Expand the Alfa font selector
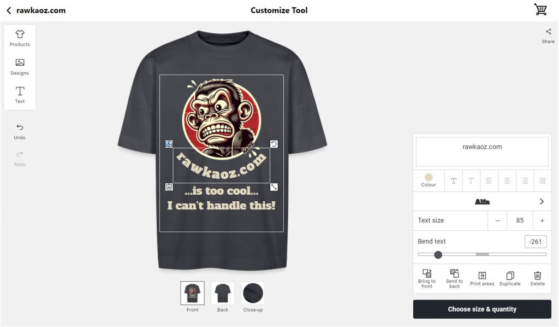Viewport: 559px width, 327px height. point(541,202)
